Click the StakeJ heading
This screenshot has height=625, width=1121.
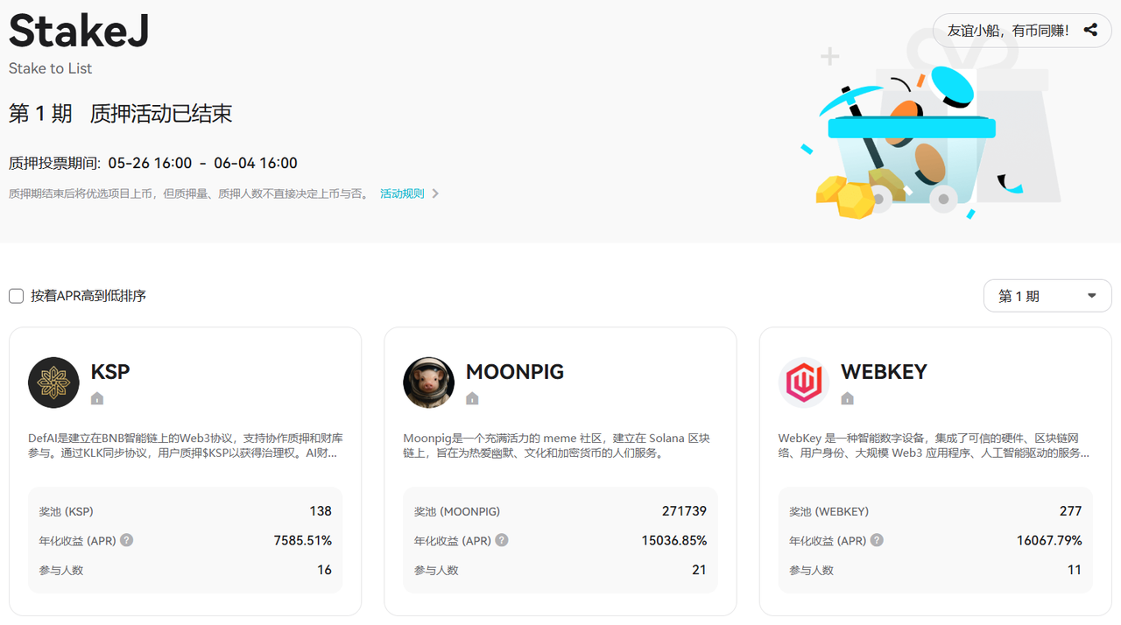(x=79, y=31)
